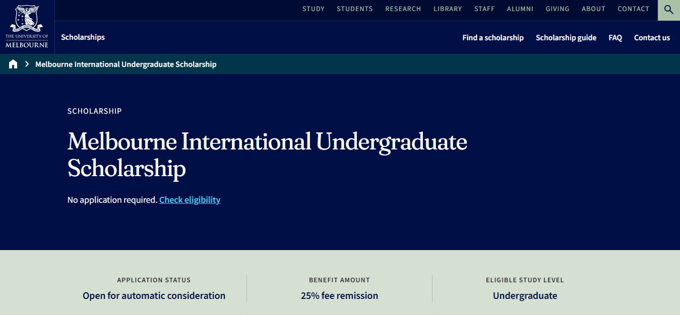Click the breadcrumb chevron after the home icon
680x315 pixels.
tap(26, 64)
